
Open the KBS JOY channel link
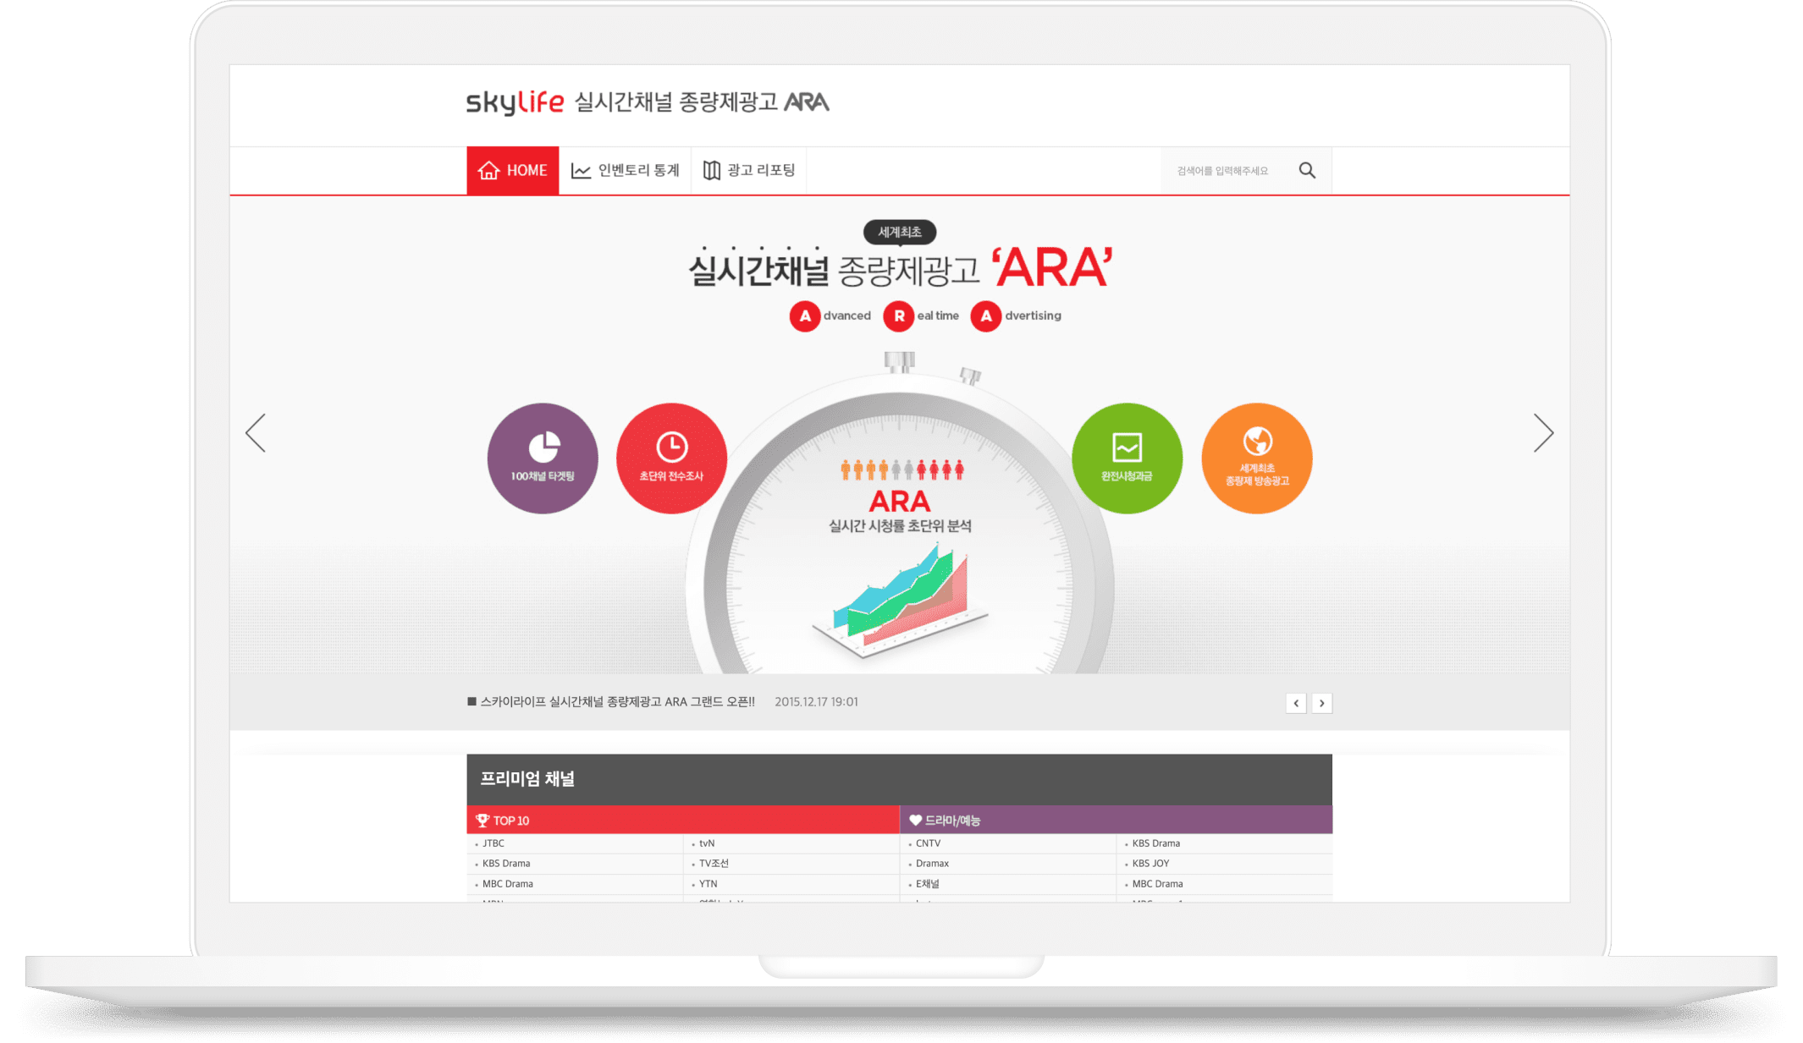click(x=1150, y=864)
